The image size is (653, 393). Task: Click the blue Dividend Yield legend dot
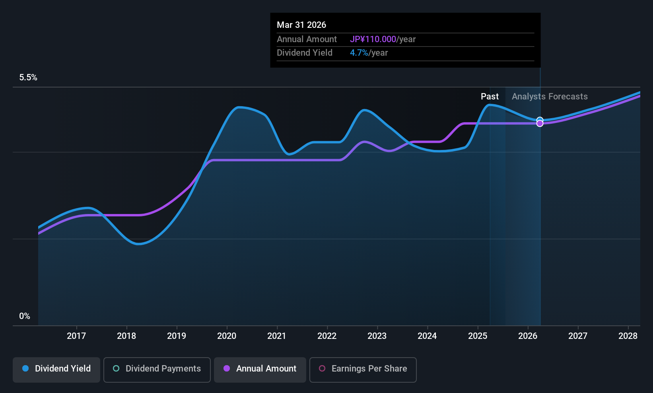25,368
